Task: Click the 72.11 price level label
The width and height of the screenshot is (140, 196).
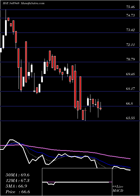Action: point(130,45)
